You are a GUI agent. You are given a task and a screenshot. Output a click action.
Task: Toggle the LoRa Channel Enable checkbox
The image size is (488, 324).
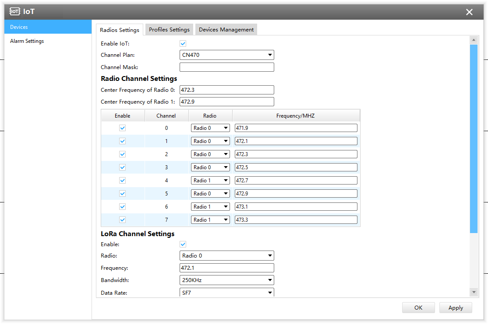(x=183, y=244)
